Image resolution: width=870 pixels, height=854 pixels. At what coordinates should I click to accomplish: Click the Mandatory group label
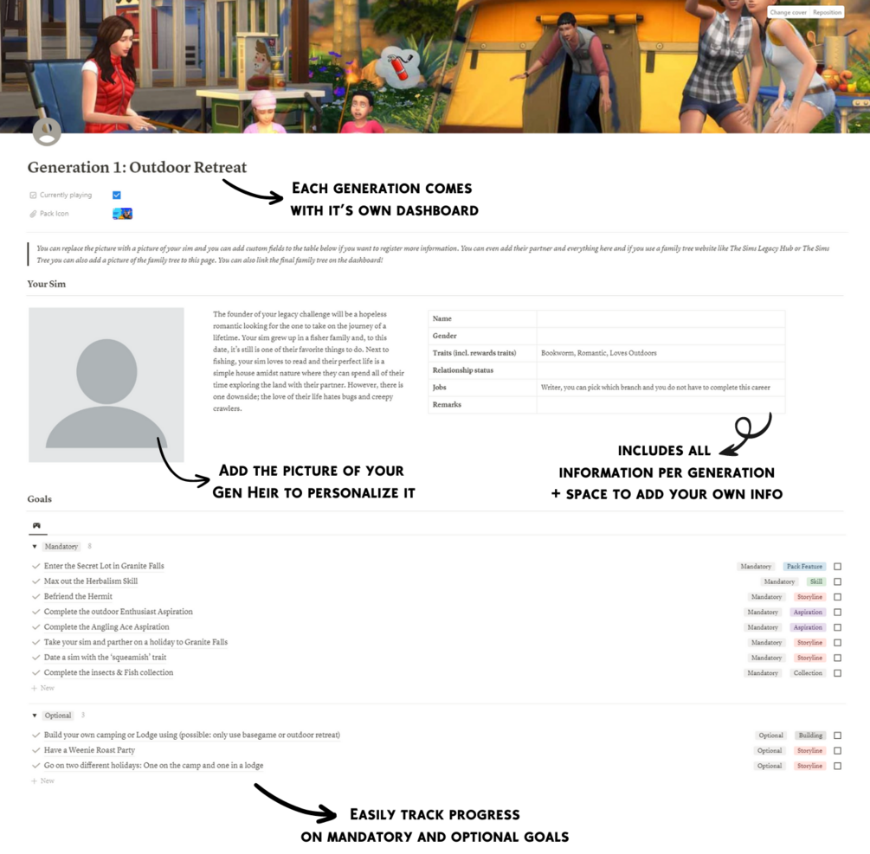tap(61, 547)
